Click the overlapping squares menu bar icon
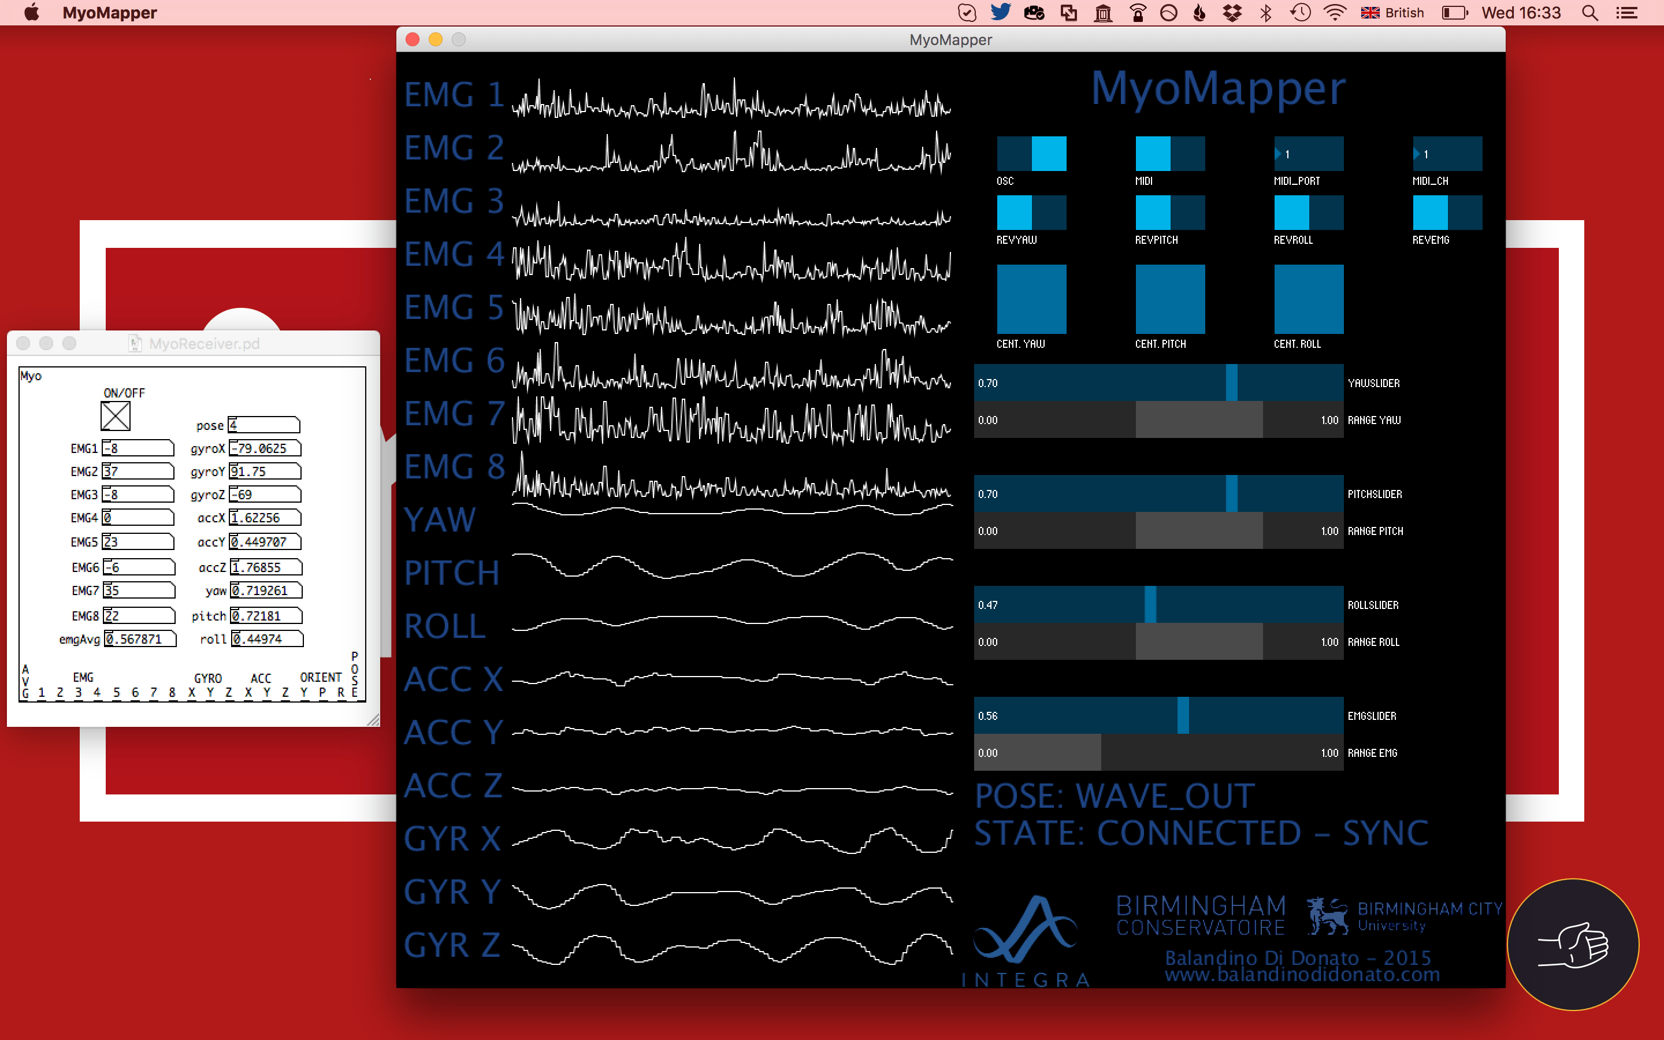 coord(1068,12)
